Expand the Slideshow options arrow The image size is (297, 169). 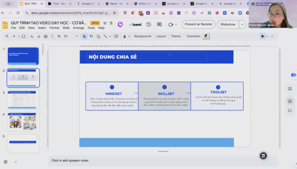[243, 24]
